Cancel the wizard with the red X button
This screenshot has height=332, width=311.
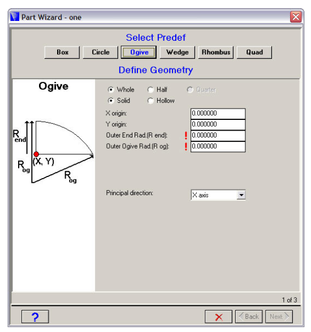pos(218,317)
